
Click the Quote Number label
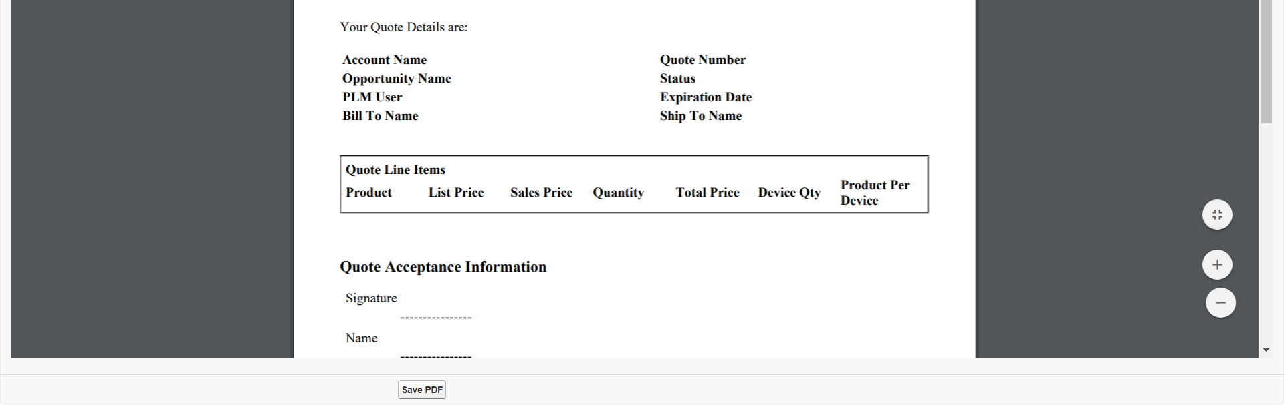tap(702, 60)
